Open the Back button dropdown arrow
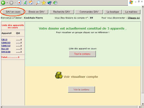The height and width of the screenshot is (108, 144). (x=7, y=3)
